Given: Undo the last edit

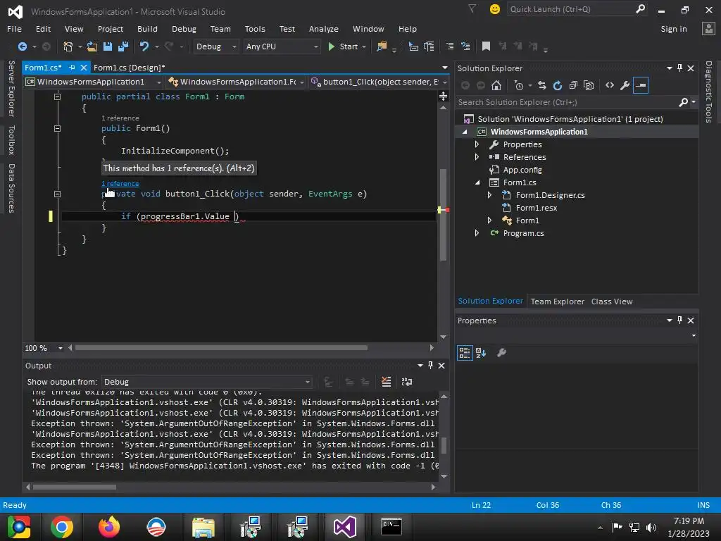Looking at the screenshot, I should pyautogui.click(x=144, y=46).
